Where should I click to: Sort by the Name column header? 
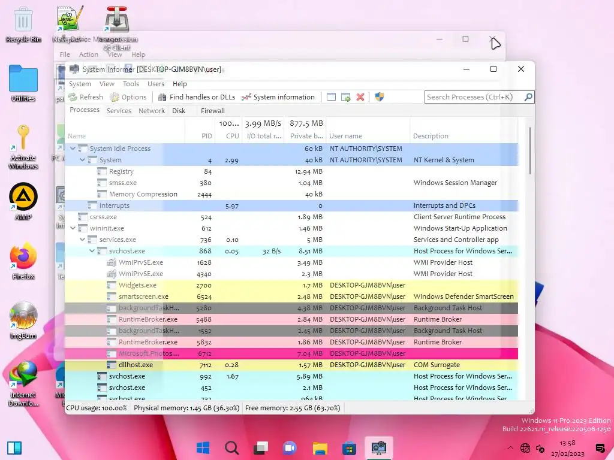125,136
